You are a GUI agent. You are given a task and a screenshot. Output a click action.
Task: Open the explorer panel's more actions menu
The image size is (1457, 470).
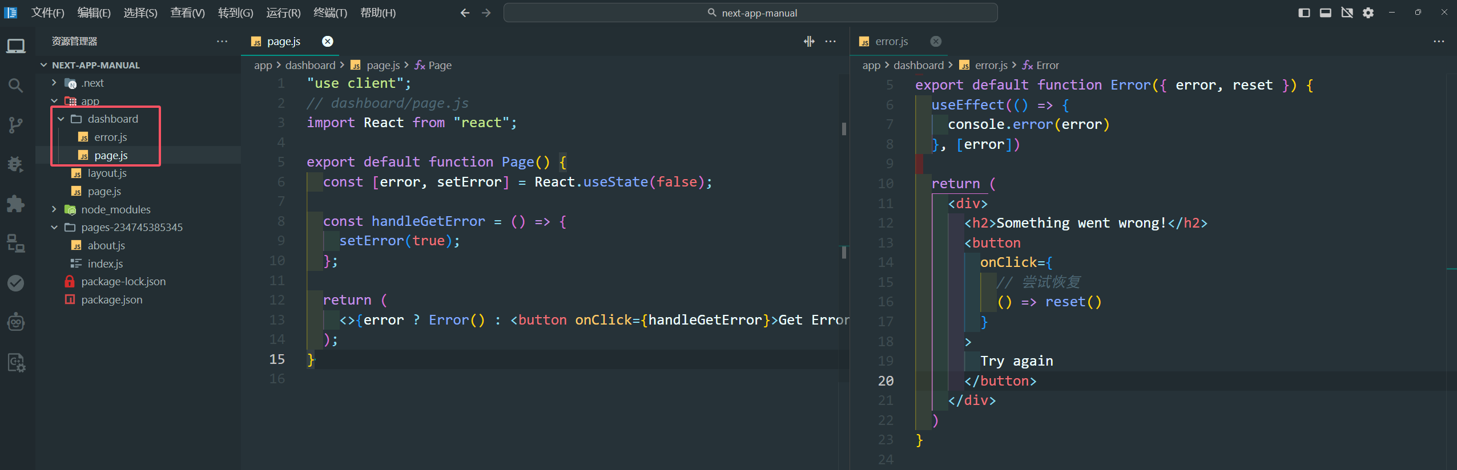pyautogui.click(x=222, y=41)
